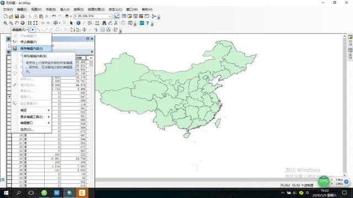Click the Fixed Zoom Out arrows icon
The width and height of the screenshot is (353, 198).
[35, 23]
